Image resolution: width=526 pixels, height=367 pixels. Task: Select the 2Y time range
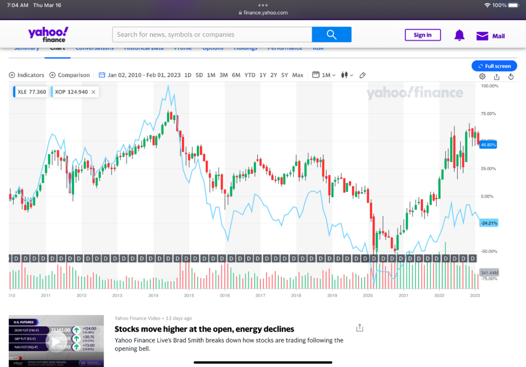click(x=274, y=75)
